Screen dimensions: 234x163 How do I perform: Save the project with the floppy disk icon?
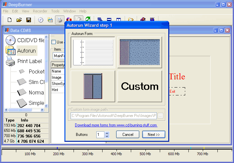click(28, 20)
